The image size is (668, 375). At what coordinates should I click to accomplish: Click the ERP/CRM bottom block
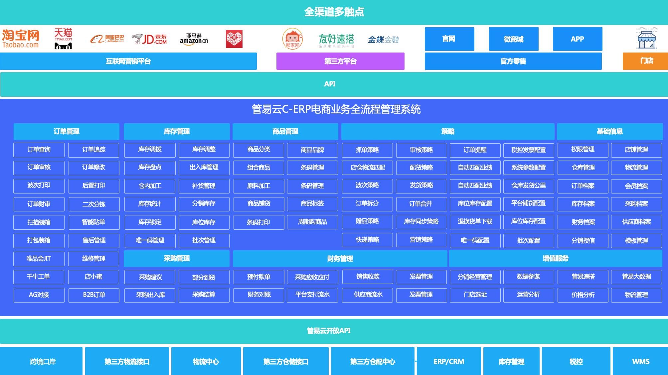point(449,361)
